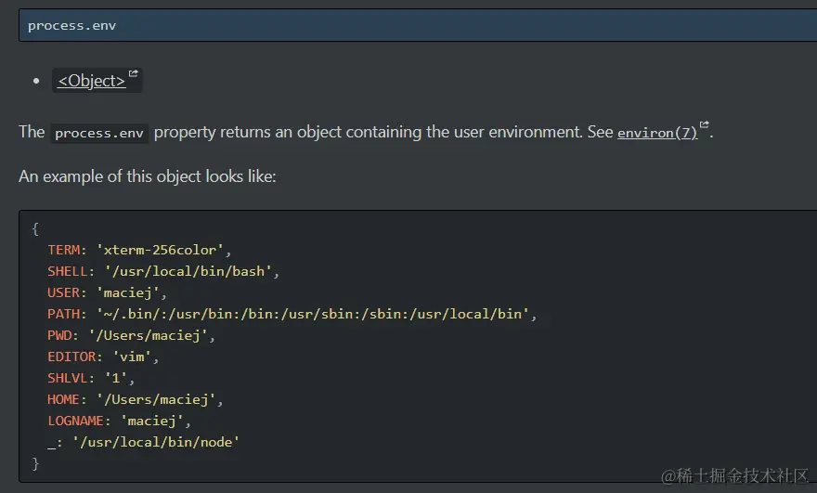Click the inline process.env code snippet
817x493 pixels.
(99, 133)
